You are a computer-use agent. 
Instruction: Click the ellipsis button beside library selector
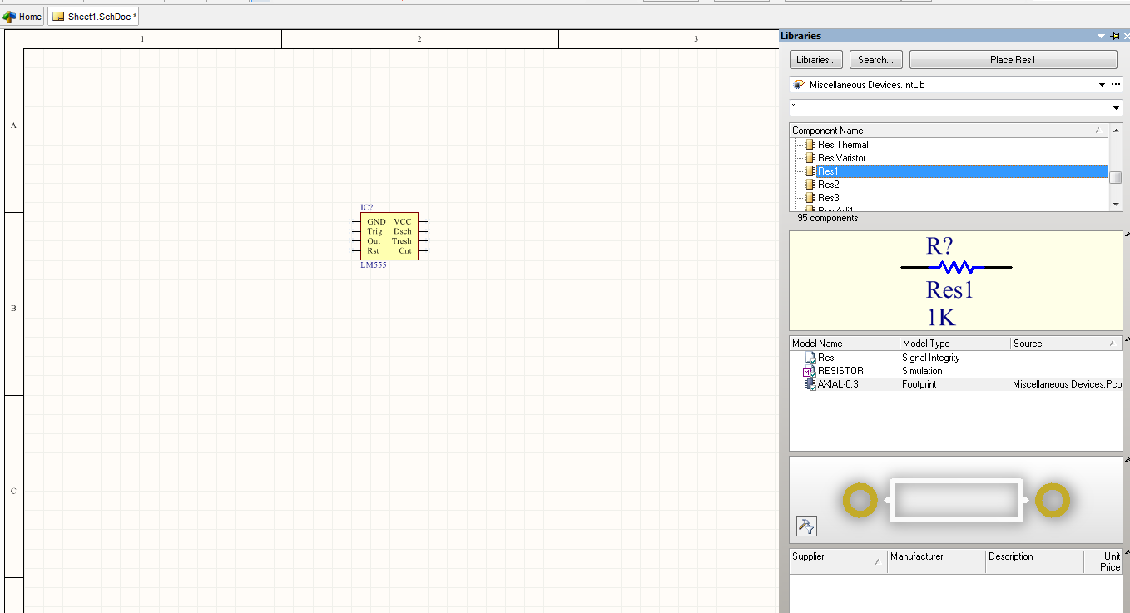(1116, 85)
